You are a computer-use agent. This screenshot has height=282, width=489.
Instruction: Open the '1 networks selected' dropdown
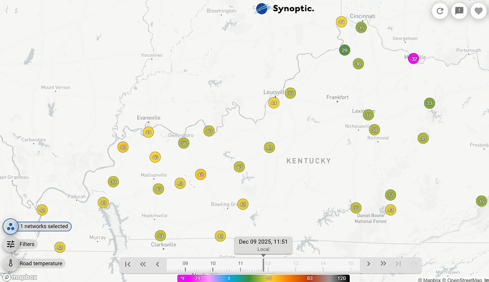click(x=44, y=227)
